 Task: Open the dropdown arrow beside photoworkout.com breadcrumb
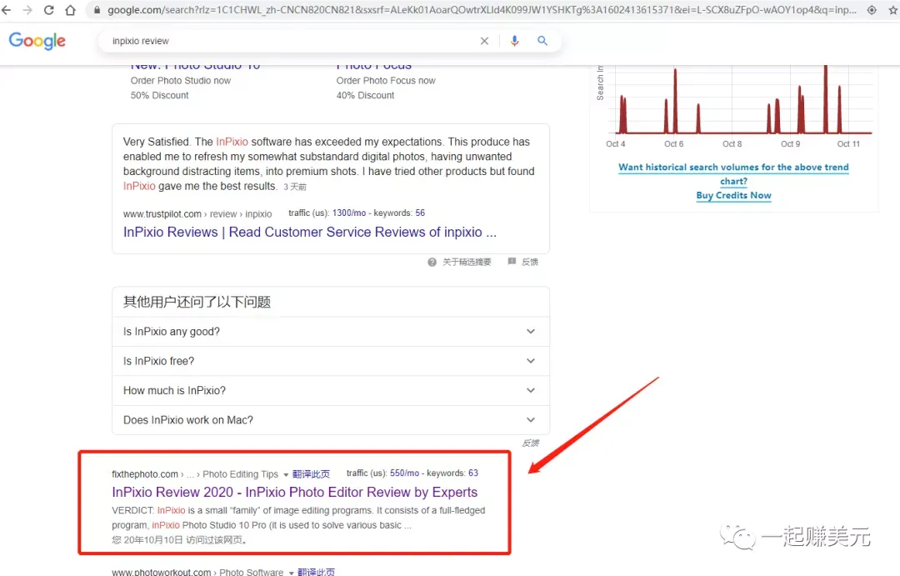(x=291, y=573)
